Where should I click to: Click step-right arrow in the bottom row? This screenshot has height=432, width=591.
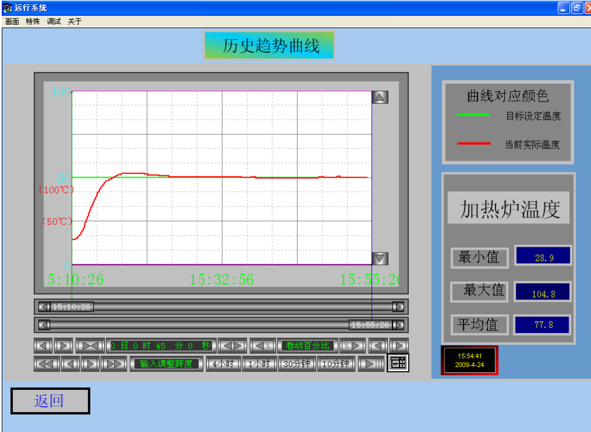[x=90, y=363]
